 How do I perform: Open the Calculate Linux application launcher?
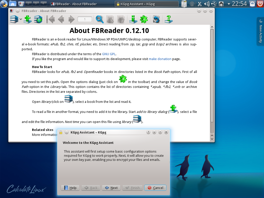click(4, 4)
